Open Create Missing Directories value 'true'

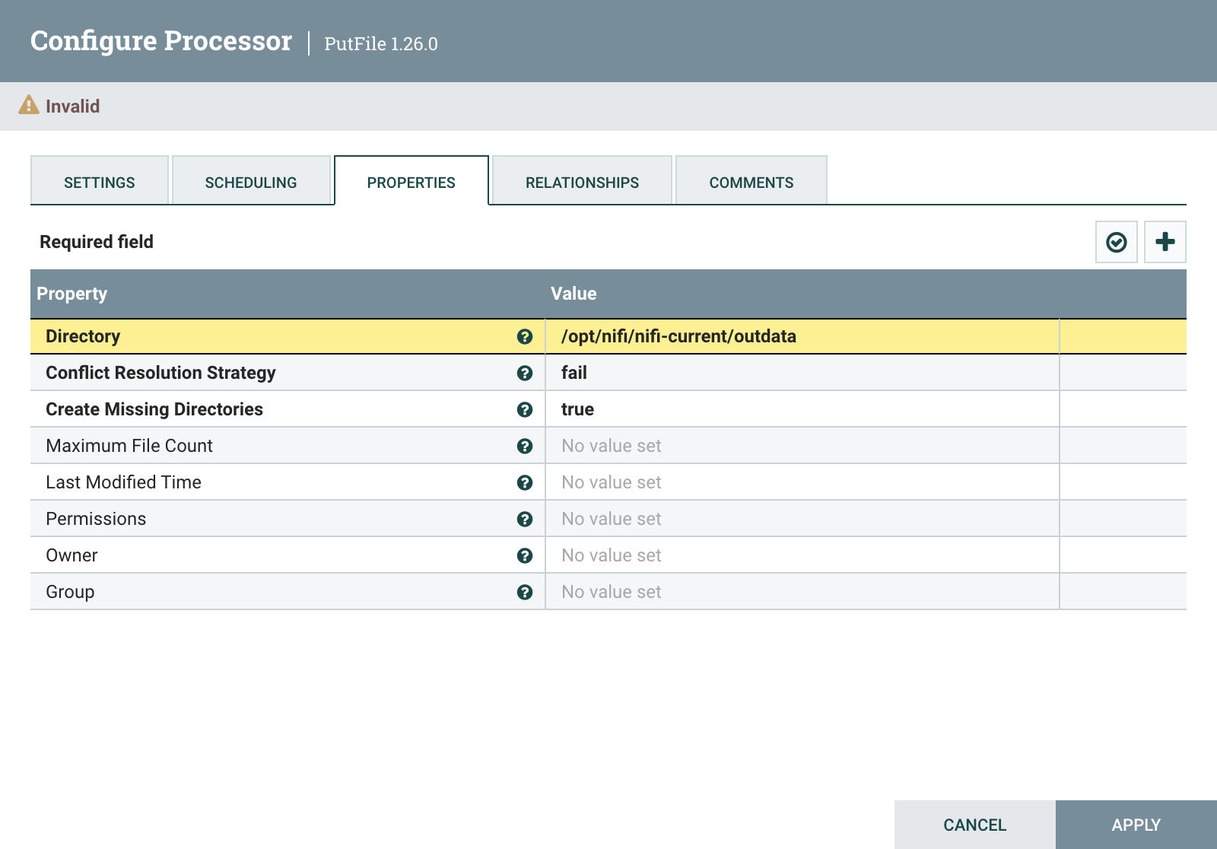[802, 409]
